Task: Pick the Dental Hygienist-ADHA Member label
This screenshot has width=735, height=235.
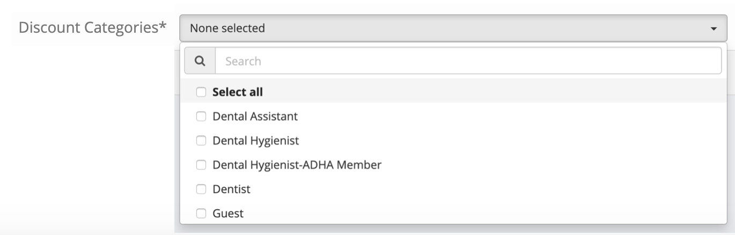Action: point(297,165)
